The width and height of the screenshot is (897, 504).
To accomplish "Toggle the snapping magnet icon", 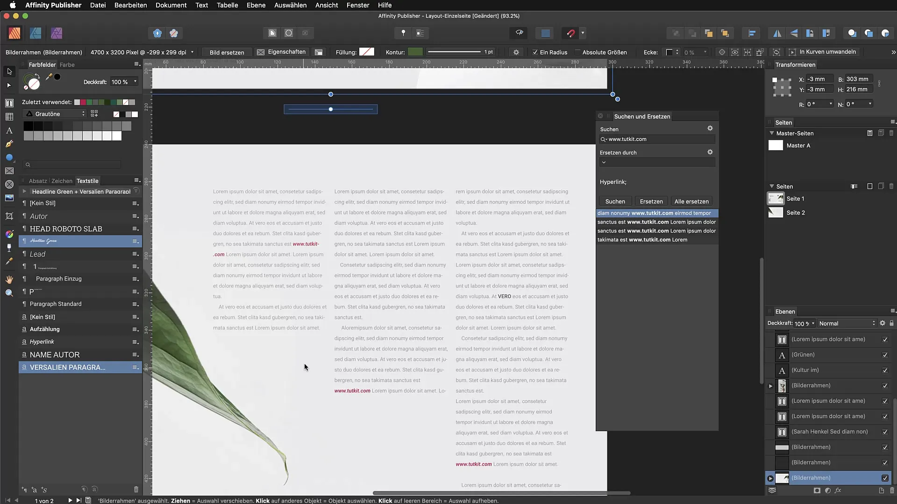I will pyautogui.click(x=571, y=33).
